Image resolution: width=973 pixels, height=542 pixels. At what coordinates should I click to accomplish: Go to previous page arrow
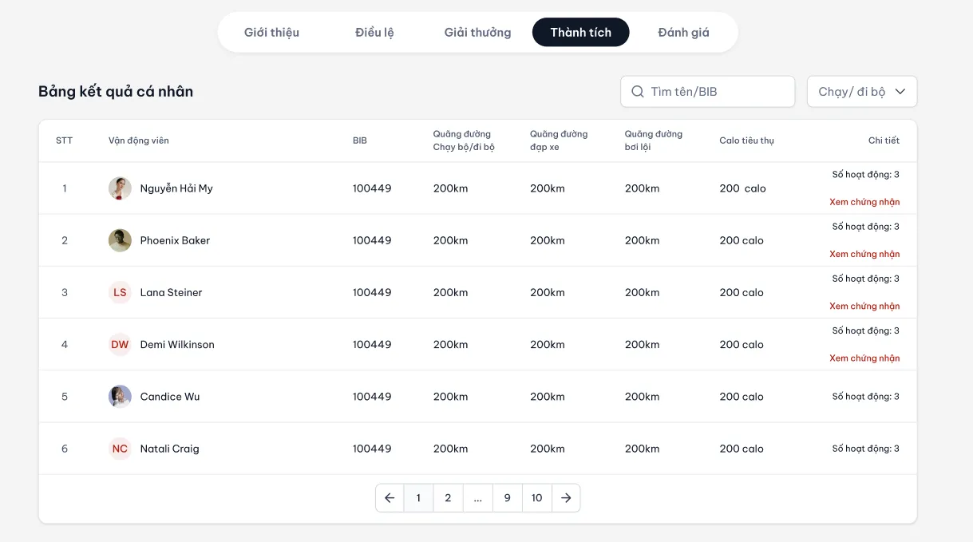click(x=390, y=498)
